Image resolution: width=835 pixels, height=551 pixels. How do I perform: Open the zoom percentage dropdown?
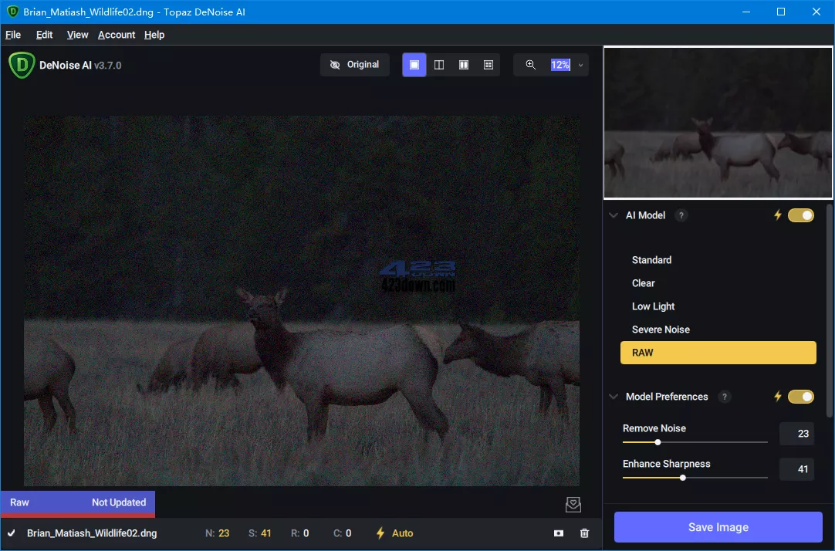tap(581, 65)
